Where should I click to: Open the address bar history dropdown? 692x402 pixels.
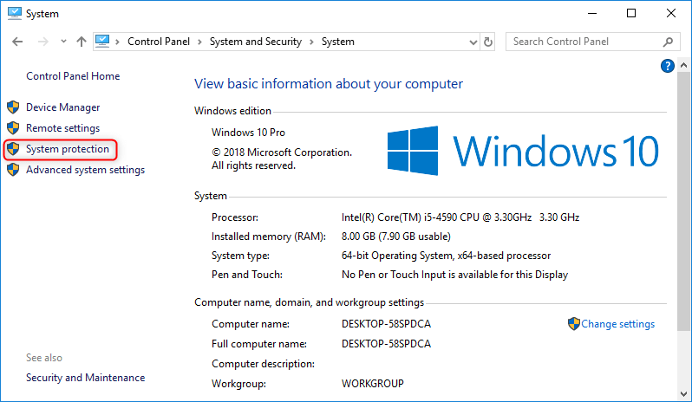[x=473, y=42]
